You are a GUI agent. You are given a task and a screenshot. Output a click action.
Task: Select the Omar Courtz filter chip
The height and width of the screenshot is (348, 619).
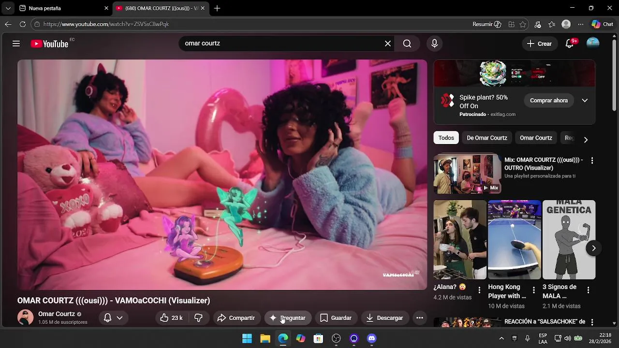pos(536,138)
